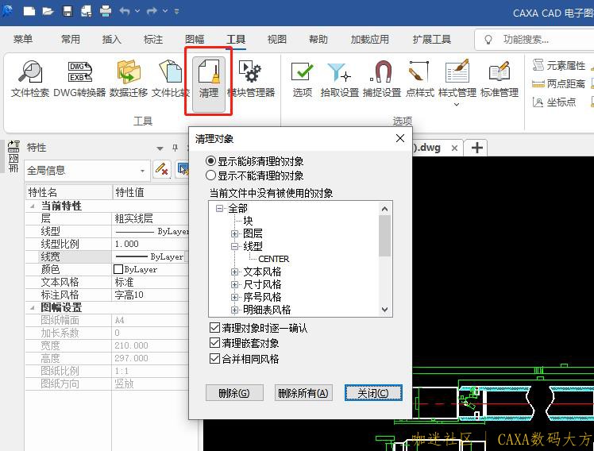Click the Open folder icon in title bar
The image size is (594, 451).
tap(48, 11)
